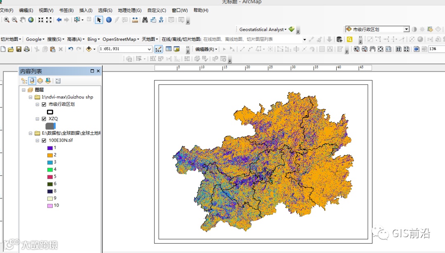Click the Pan hand tool

point(23,20)
